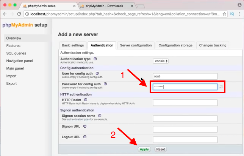This screenshot has width=244, height=156.
Task: Close the phpMyAdmin setup tab
Action: [x=74, y=6]
